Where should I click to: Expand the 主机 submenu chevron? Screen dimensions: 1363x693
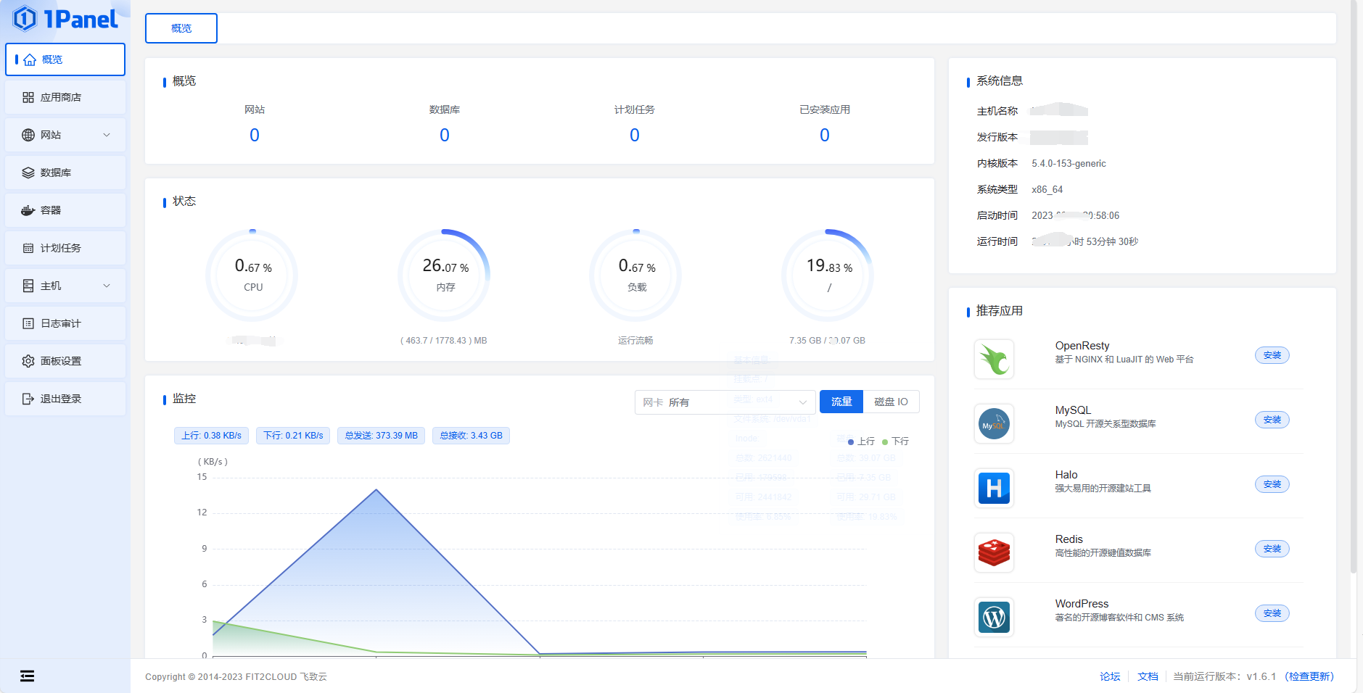(107, 286)
